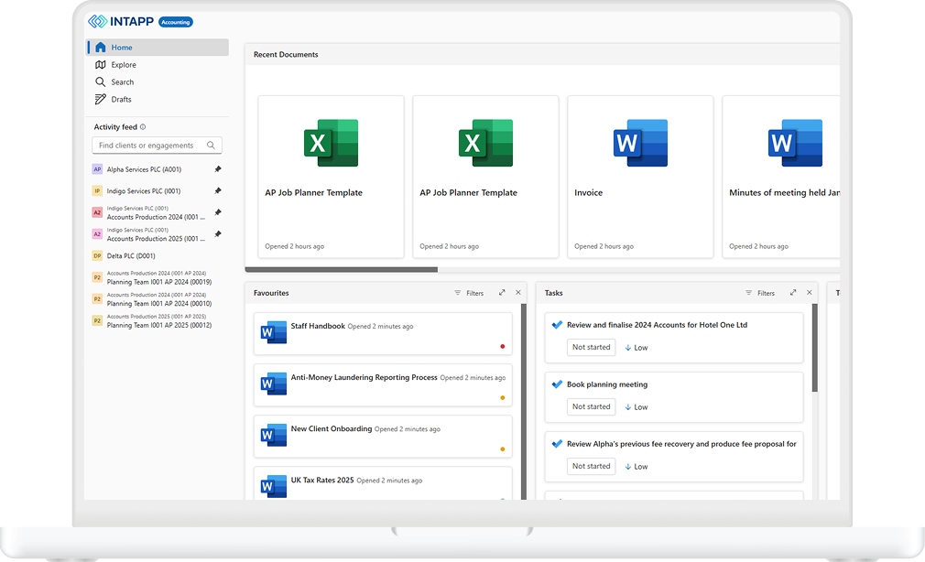Open Explore from the map icon

(101, 65)
